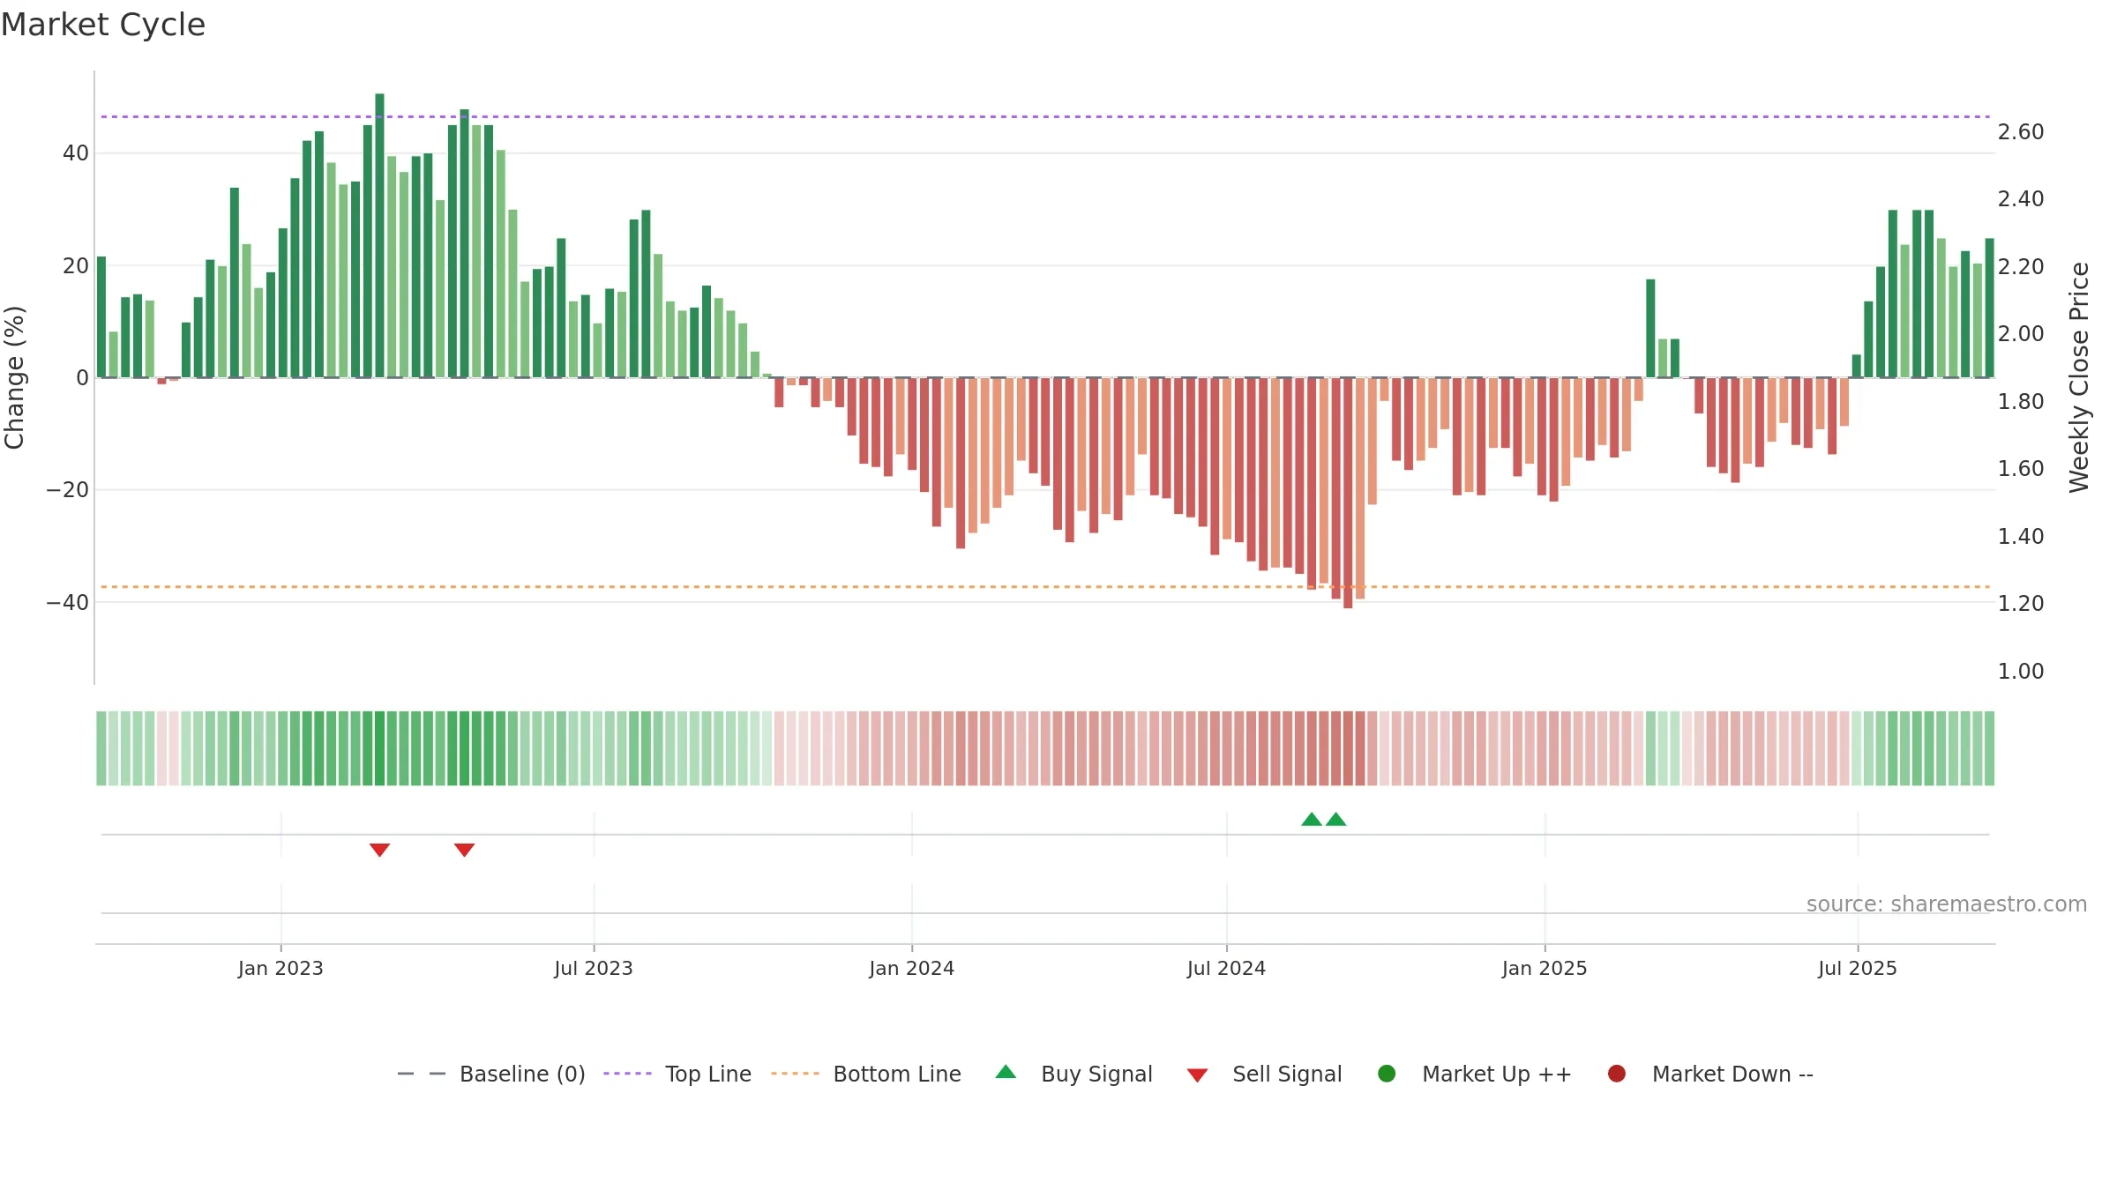Toggle the Baseline (0) legend entry
2117x1190 pixels.
pos(491,1074)
